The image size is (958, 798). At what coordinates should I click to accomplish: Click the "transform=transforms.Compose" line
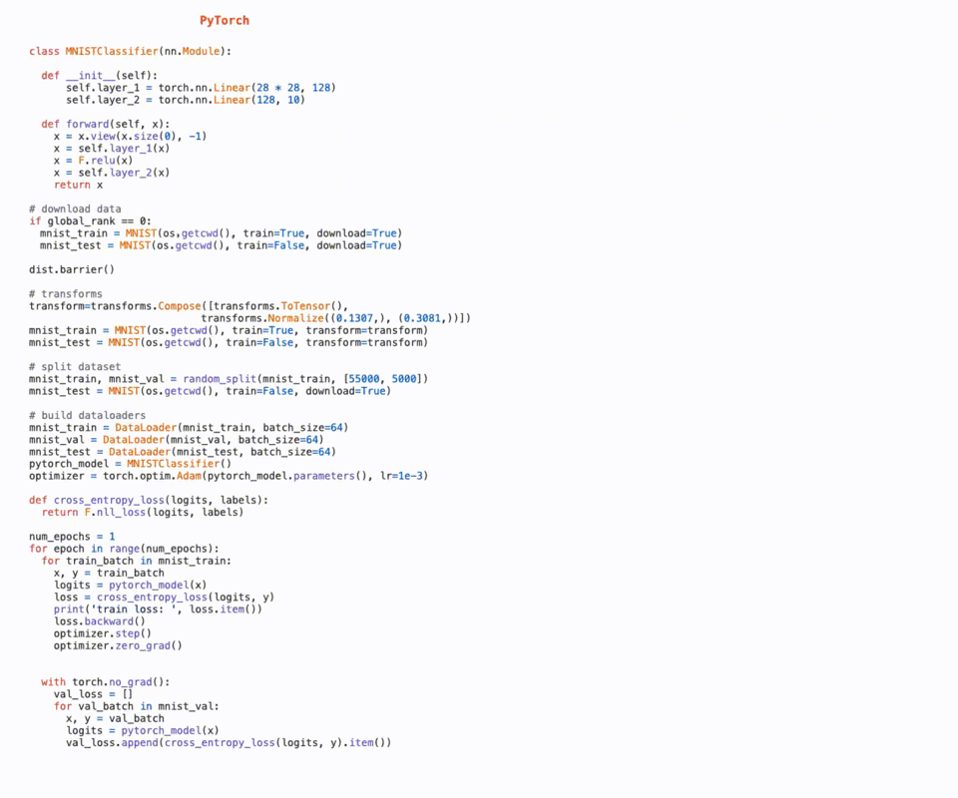coord(189,306)
